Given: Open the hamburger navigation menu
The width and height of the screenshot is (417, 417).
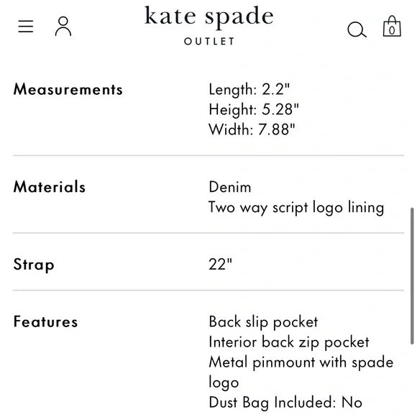Looking at the screenshot, I should 26,27.
